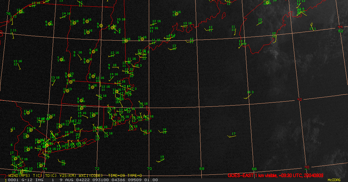Click the offshore station plot 16 over 15
The width and height of the screenshot is (348, 182).
pos(163,131)
